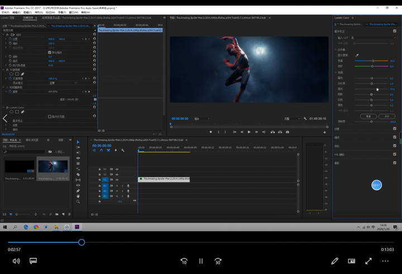Select the Slip tool
Screen dimensions: 402x274
coord(78,180)
